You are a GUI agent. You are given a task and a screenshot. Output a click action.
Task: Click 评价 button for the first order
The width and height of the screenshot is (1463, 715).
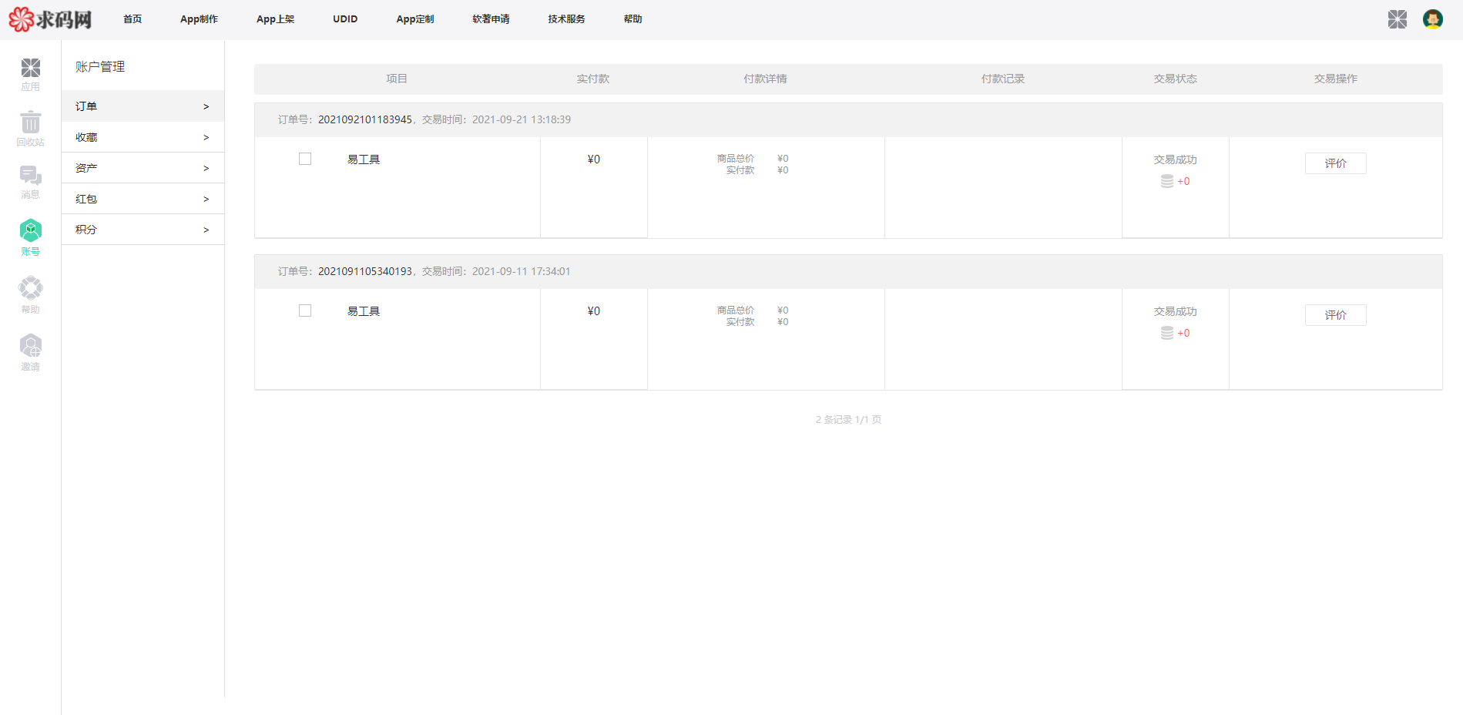coord(1335,163)
